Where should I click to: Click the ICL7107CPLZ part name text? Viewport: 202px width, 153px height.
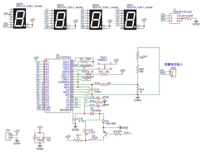[x=64, y=57]
